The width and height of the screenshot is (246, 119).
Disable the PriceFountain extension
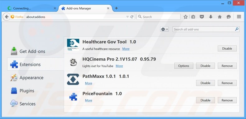206,100
